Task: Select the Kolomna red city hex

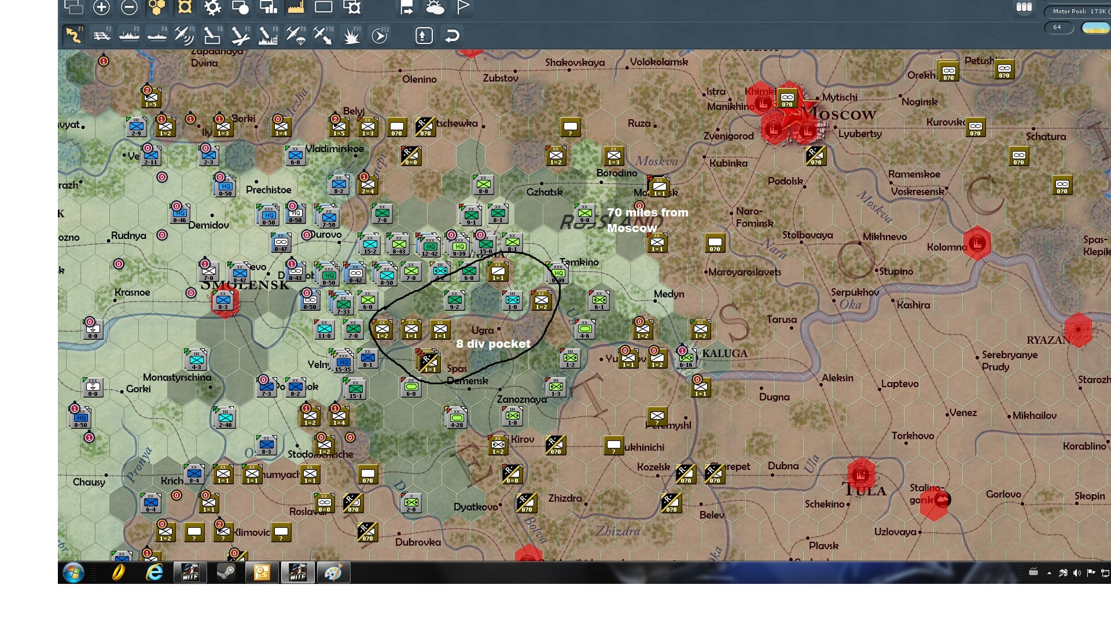Action: [977, 243]
